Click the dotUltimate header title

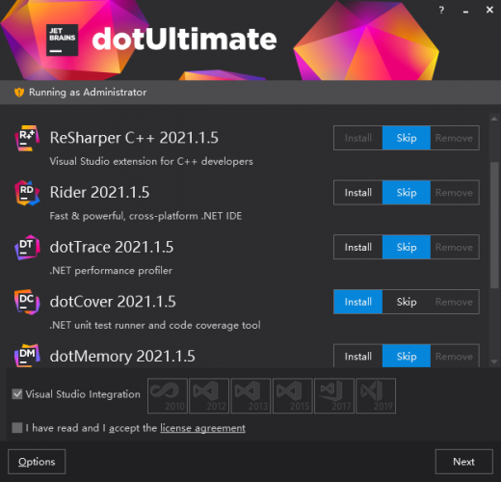coord(184,40)
